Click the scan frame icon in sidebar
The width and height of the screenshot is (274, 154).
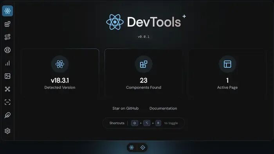[7, 102]
